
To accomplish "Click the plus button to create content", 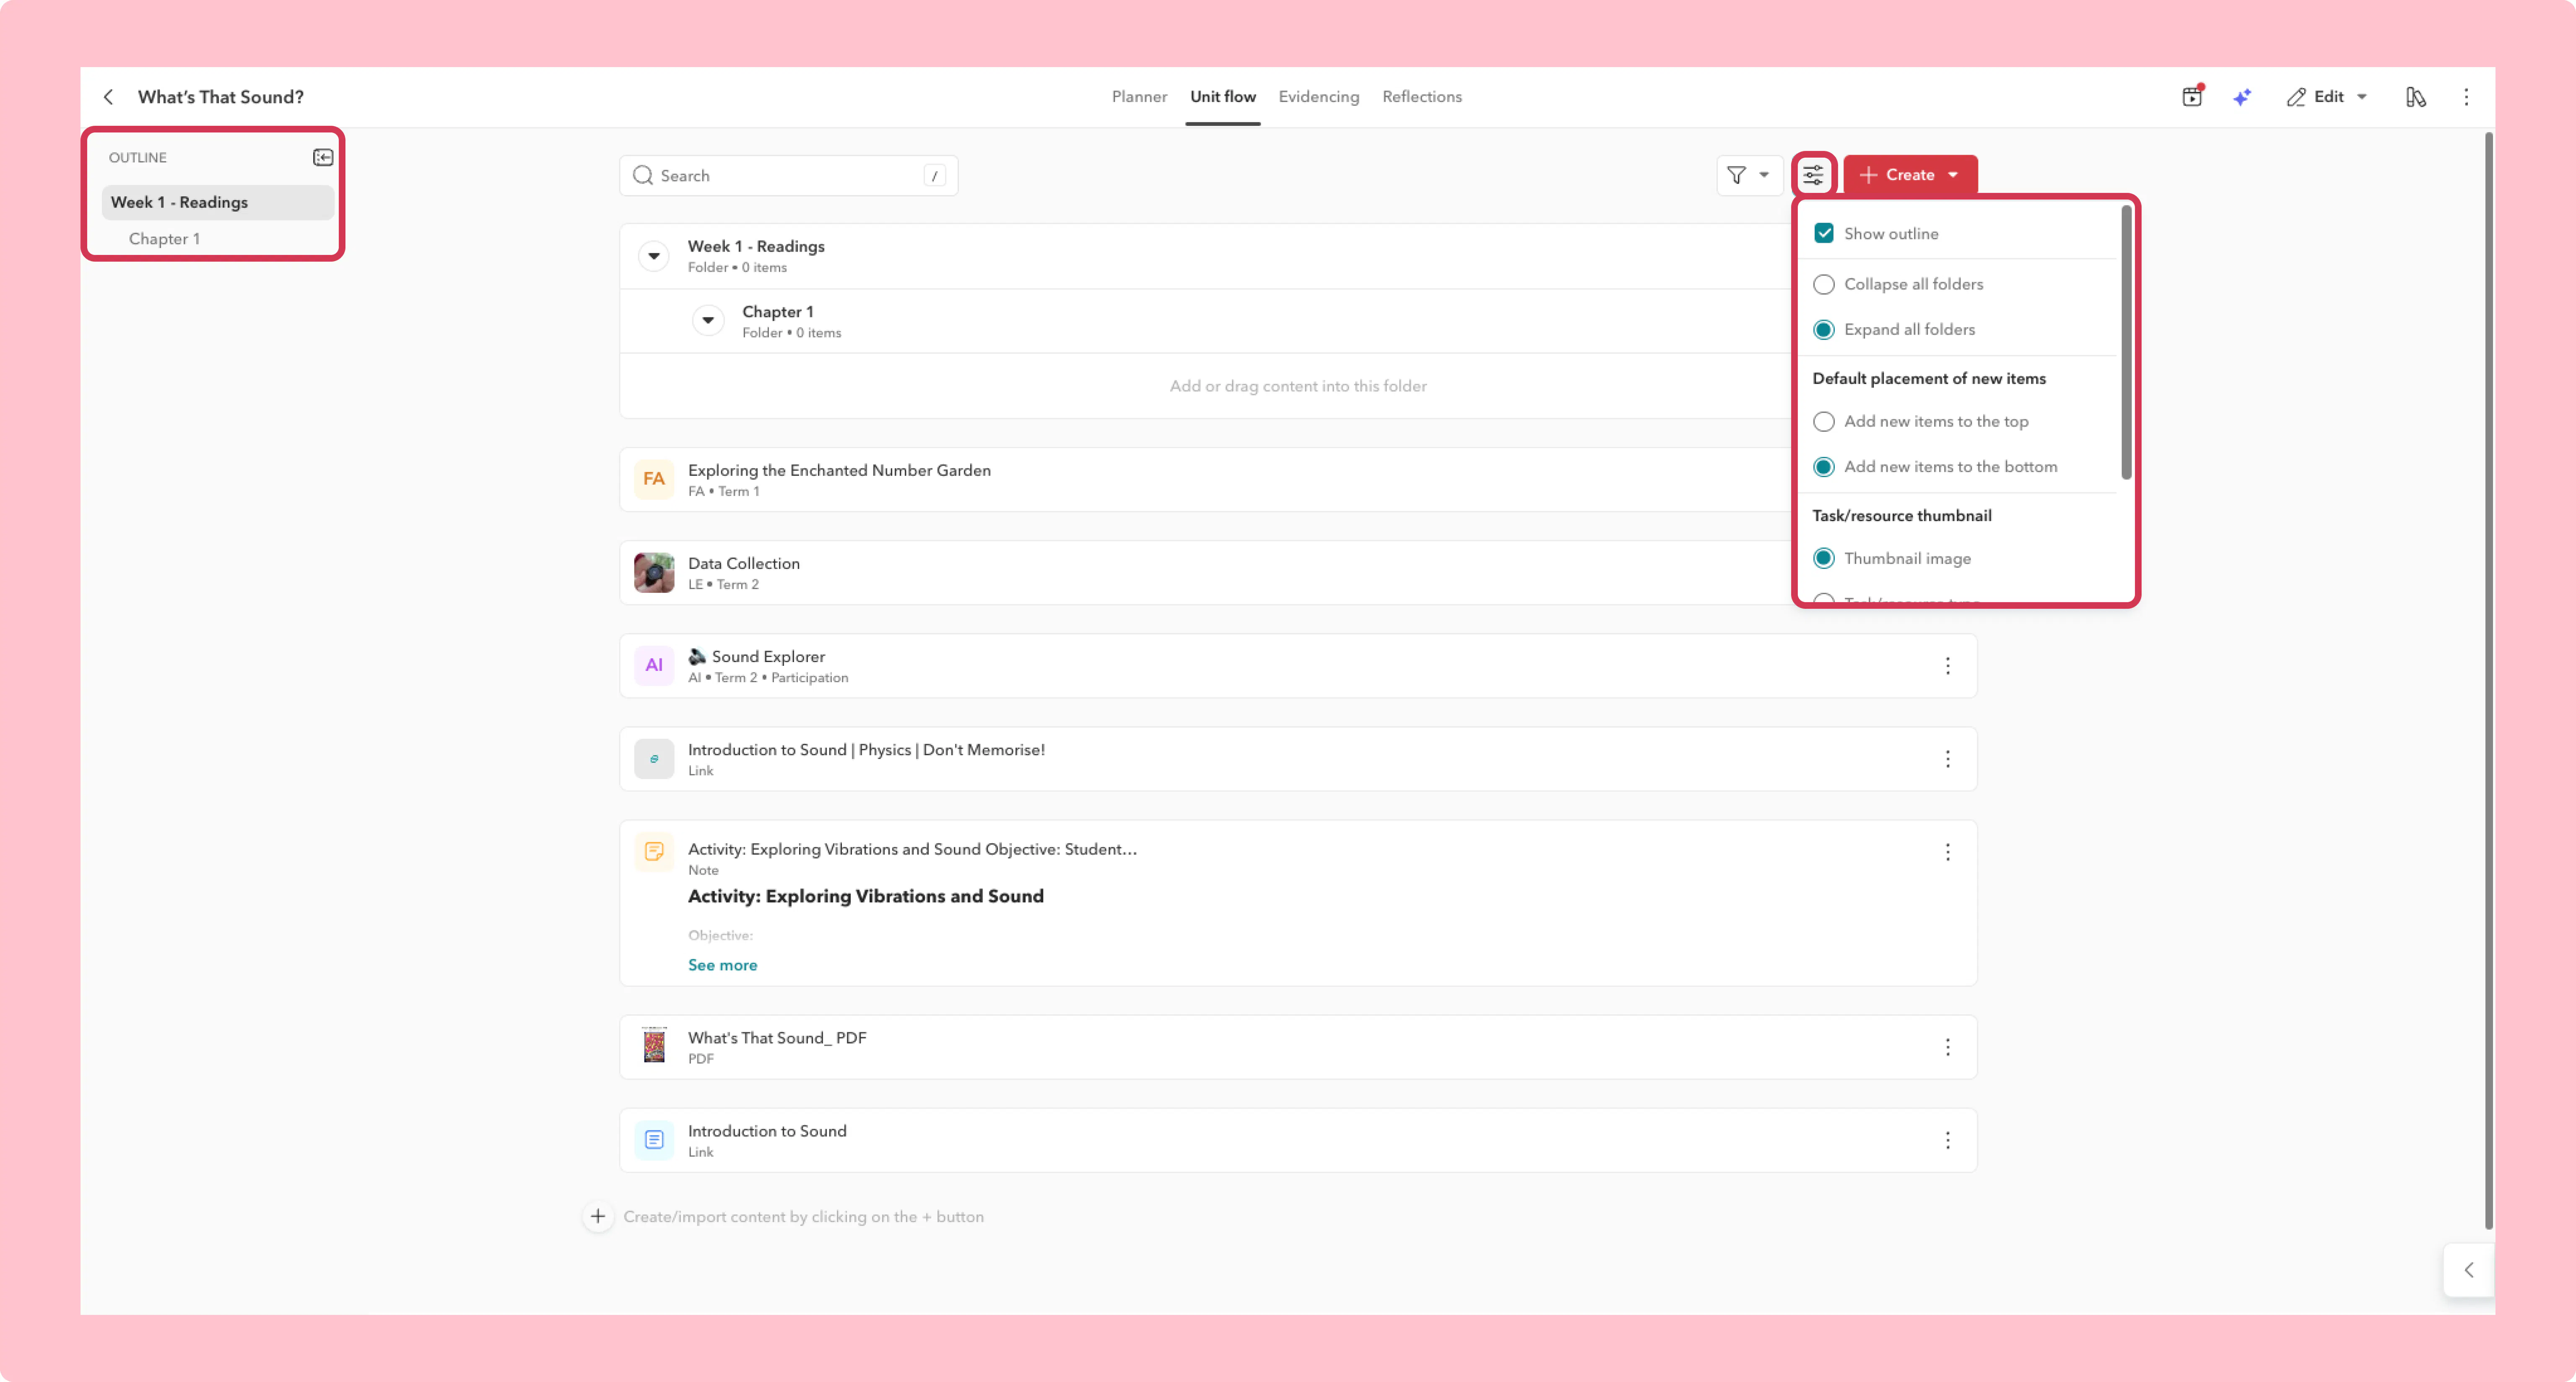I will point(598,1216).
